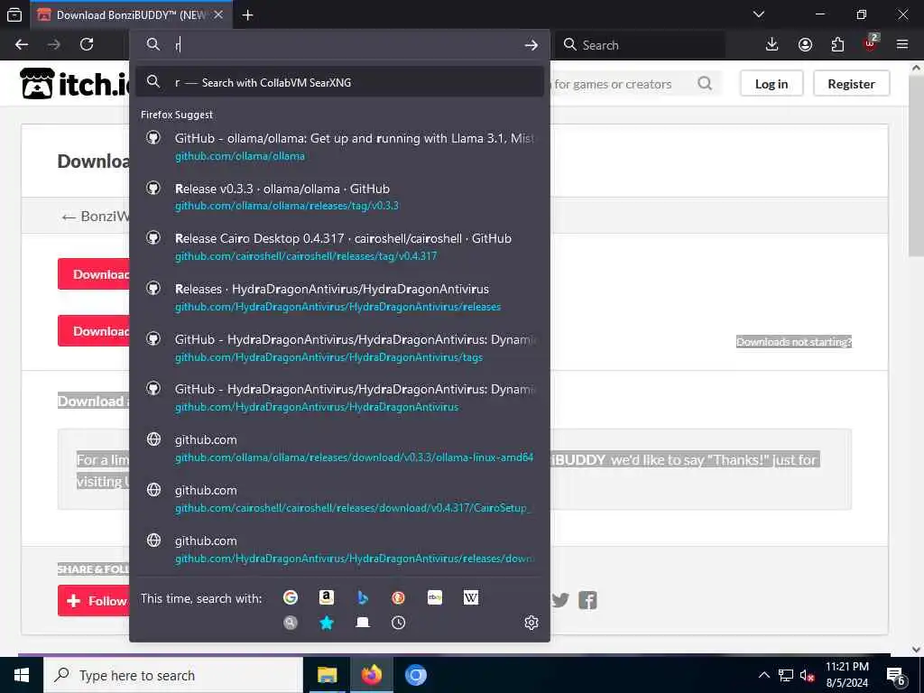Choose 'Release Cairo Desktop 0.4.317' suggestion
This screenshot has height=693, width=924.
339,247
